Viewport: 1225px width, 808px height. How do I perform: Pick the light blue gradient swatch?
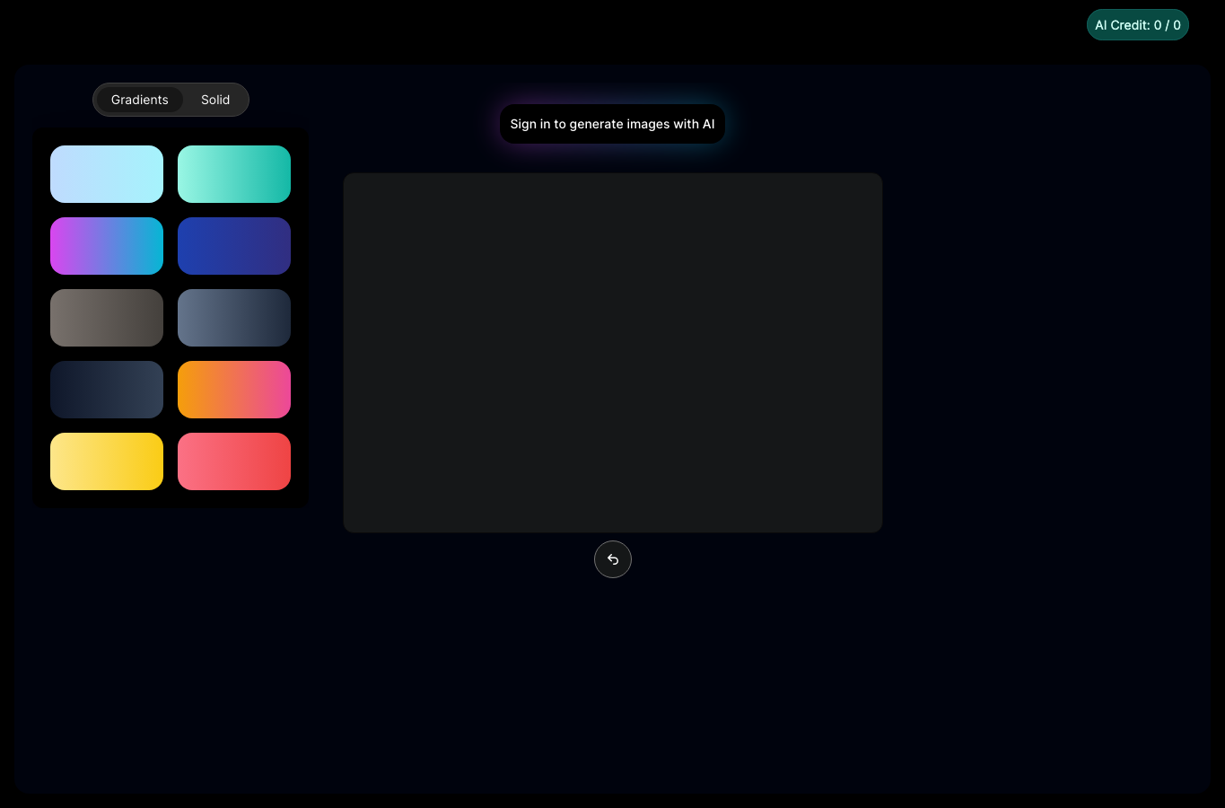pyautogui.click(x=107, y=174)
